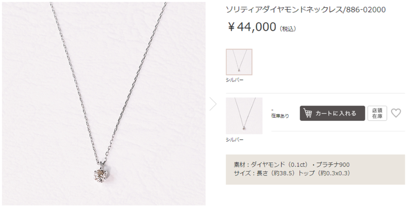Click シルバー label under the color swatch

point(235,80)
